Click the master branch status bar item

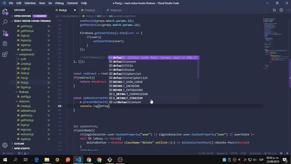(x=8, y=154)
